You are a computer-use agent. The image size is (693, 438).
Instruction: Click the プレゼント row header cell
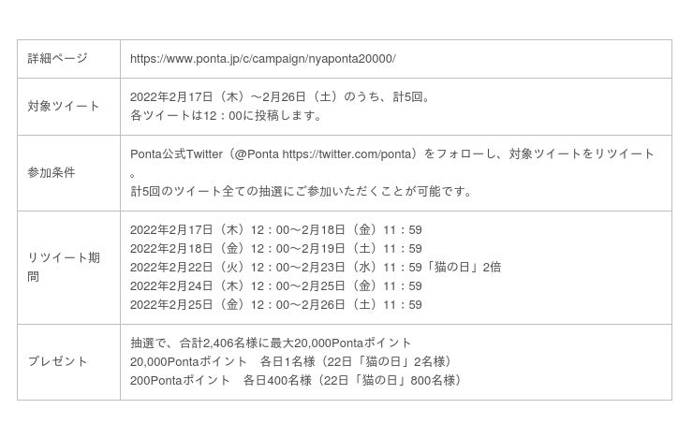(x=58, y=361)
